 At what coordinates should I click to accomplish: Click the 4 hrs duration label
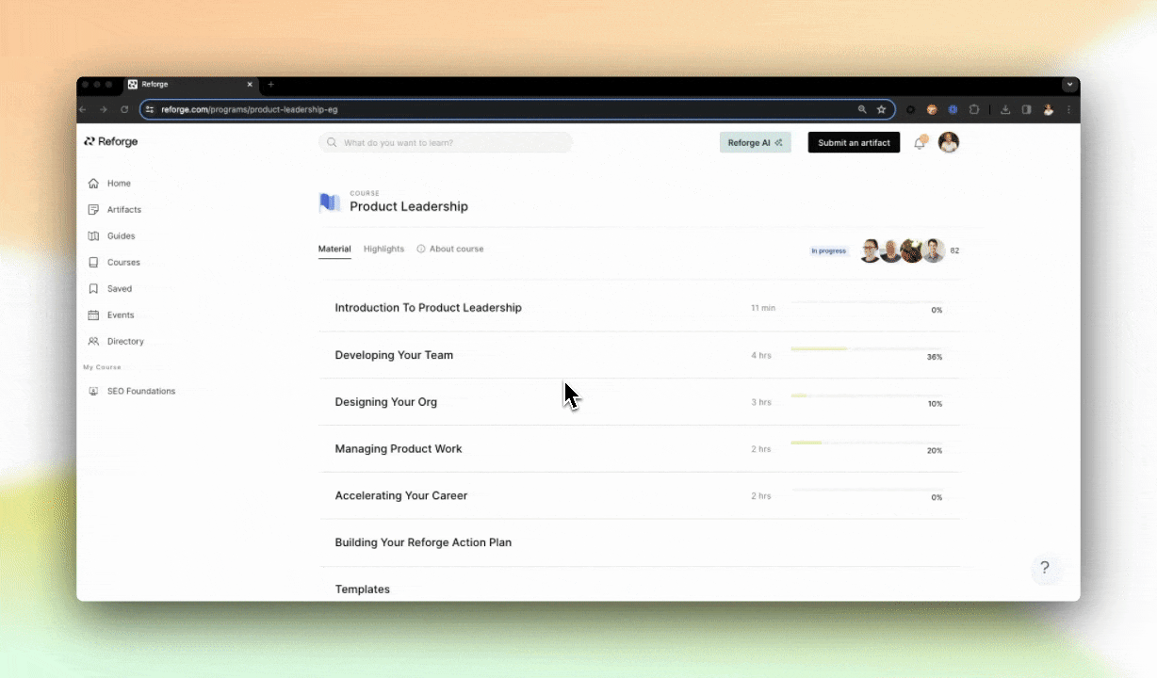(x=761, y=355)
